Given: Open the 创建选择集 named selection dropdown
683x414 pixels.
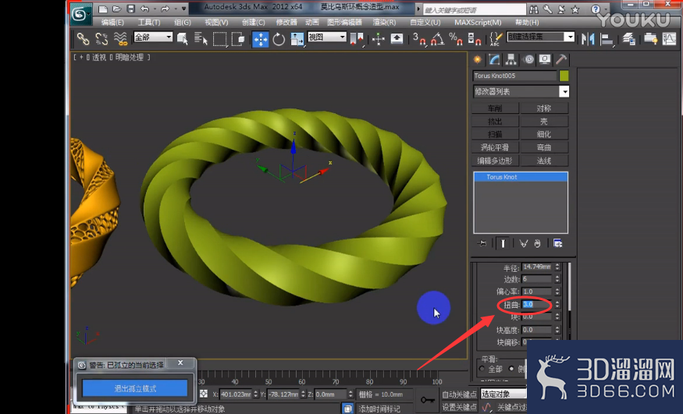Looking at the screenshot, I should [541, 37].
